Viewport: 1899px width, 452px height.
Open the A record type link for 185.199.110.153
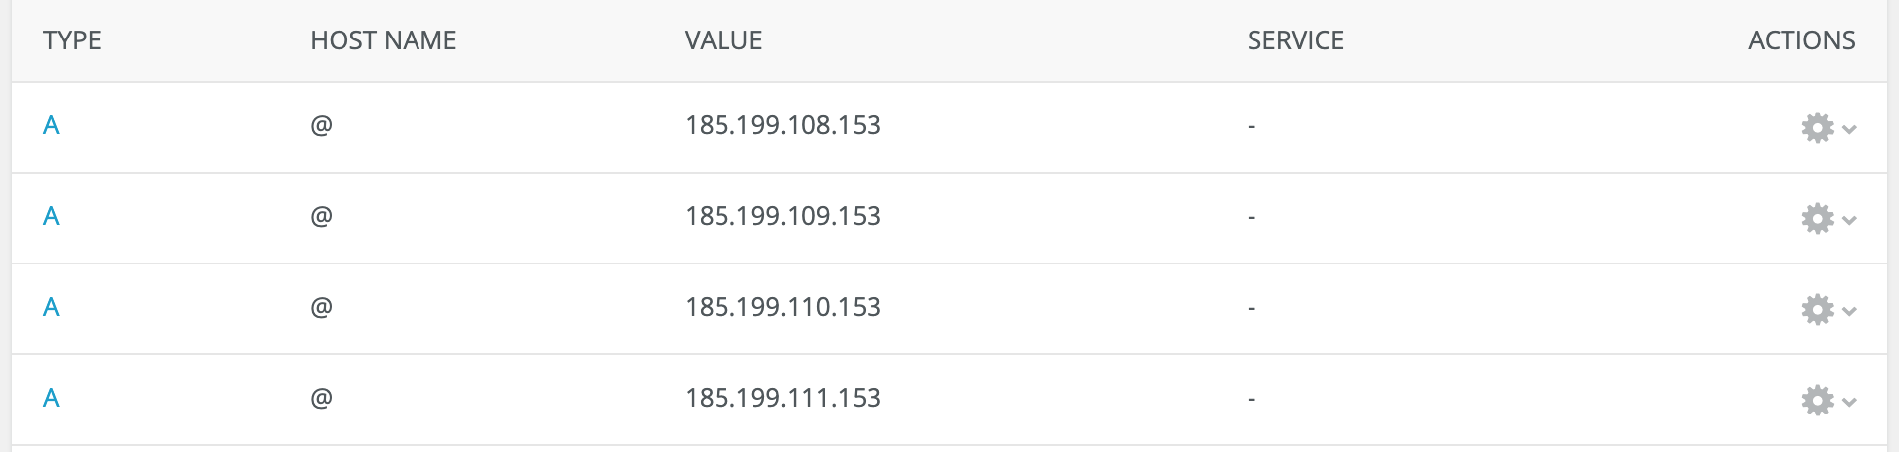point(51,307)
